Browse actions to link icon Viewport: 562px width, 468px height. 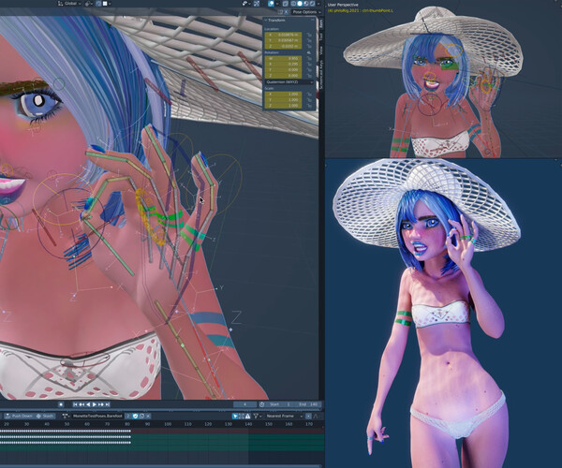pyautogui.click(x=66, y=416)
